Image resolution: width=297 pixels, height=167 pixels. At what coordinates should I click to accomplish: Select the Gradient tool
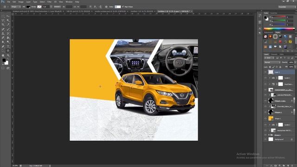tap(8, 38)
